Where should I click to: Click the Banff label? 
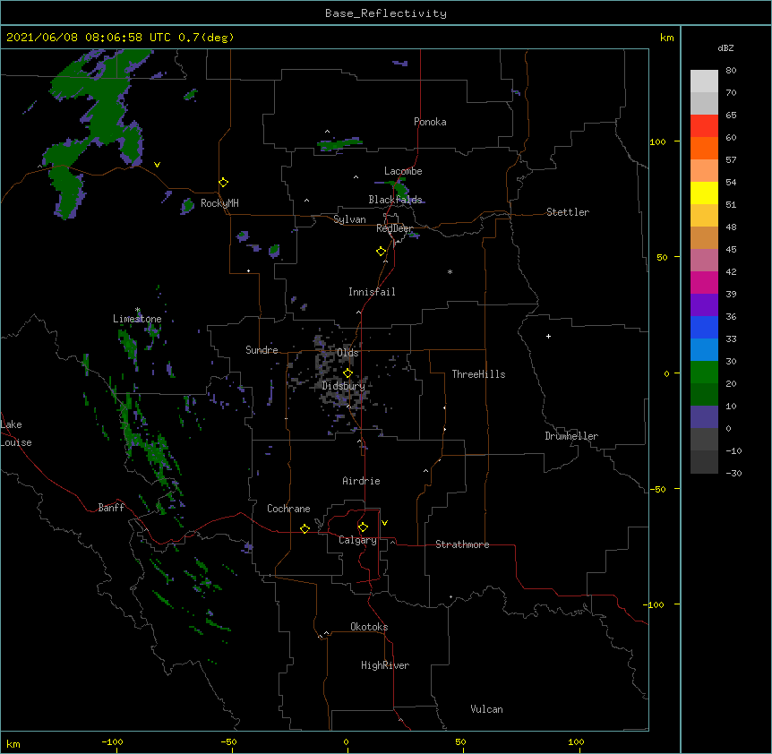111,508
